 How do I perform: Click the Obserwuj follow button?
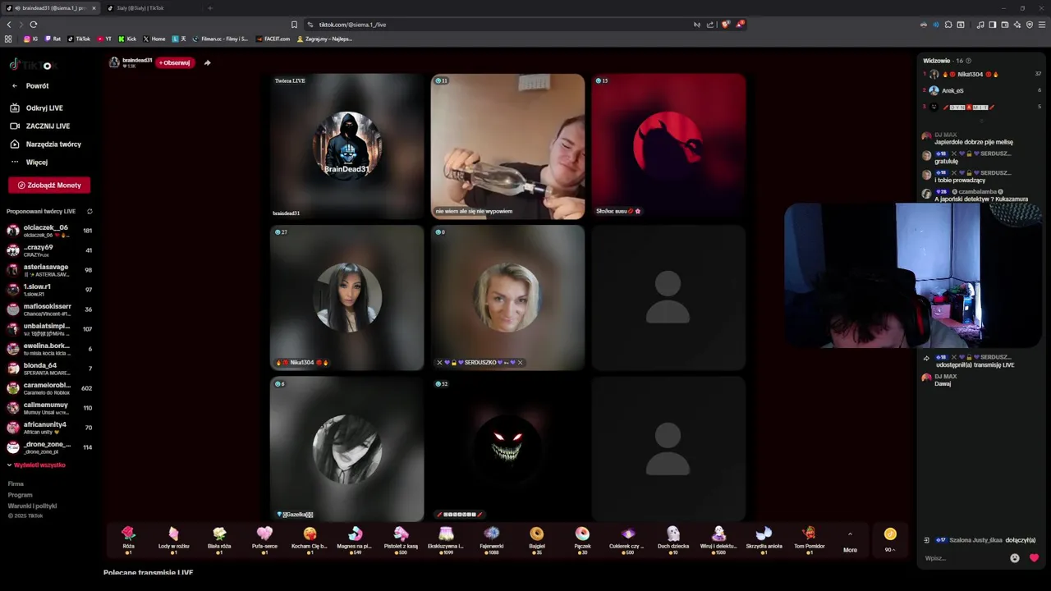pyautogui.click(x=175, y=62)
